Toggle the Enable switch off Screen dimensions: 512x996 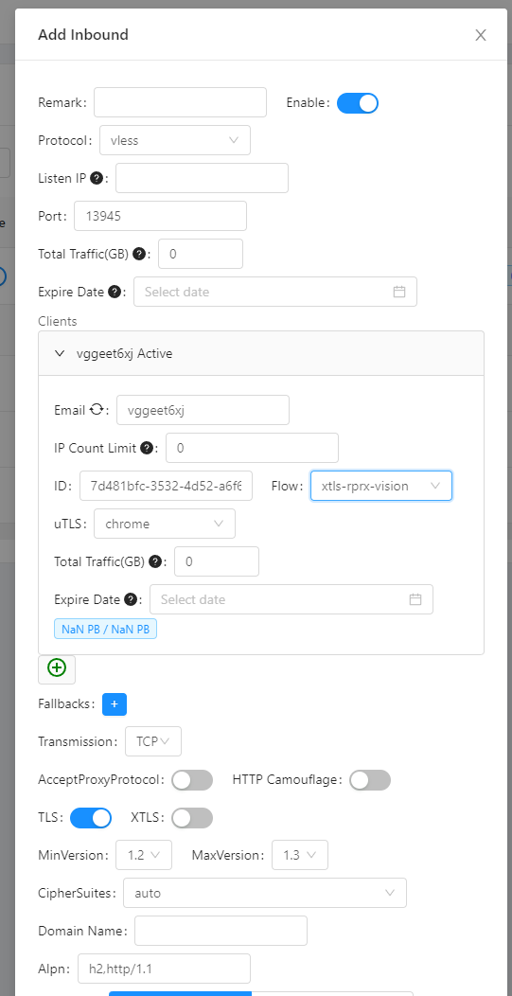(358, 103)
